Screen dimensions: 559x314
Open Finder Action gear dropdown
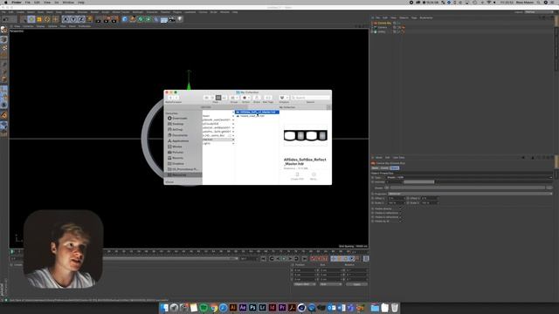(x=246, y=98)
